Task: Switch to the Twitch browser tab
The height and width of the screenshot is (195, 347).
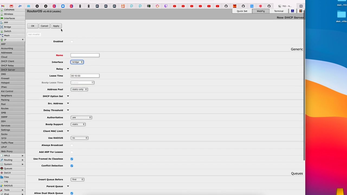Action: coord(166,6)
